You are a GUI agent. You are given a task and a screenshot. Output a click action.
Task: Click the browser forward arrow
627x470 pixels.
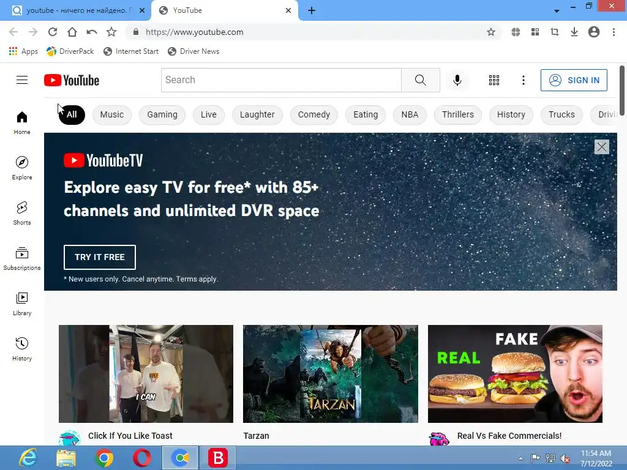click(x=33, y=32)
